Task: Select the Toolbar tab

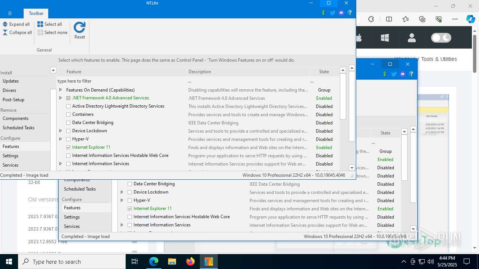Action: click(x=36, y=13)
